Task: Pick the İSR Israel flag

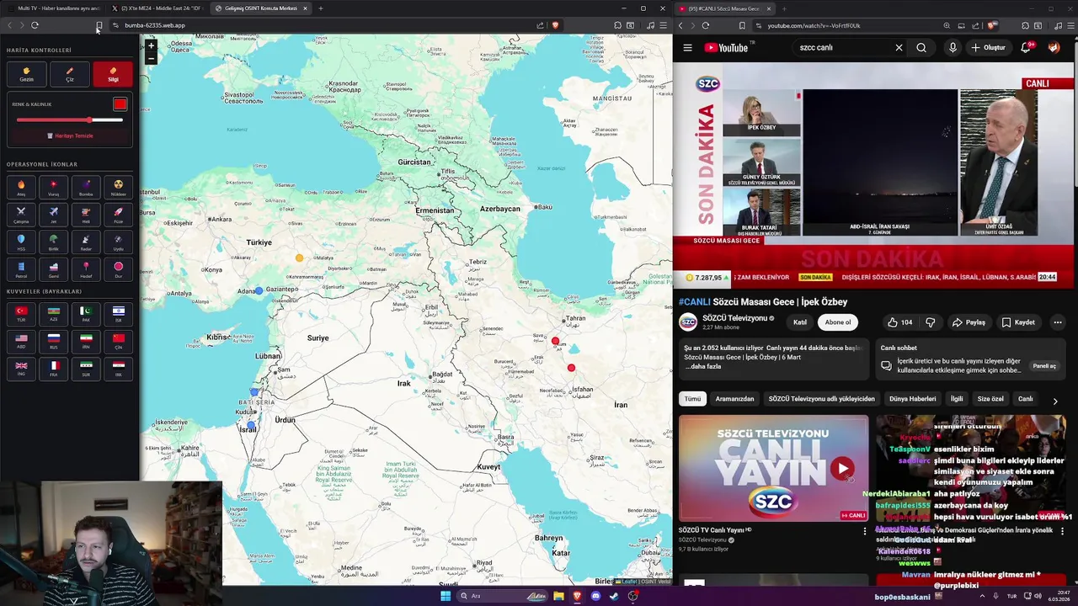Action: click(x=118, y=314)
